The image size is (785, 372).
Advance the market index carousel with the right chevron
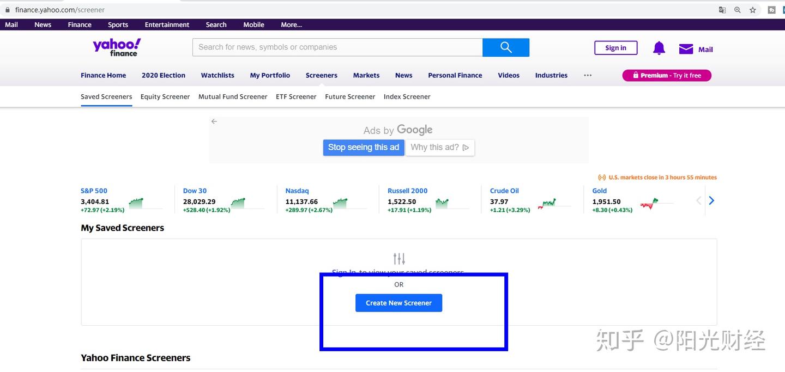711,200
